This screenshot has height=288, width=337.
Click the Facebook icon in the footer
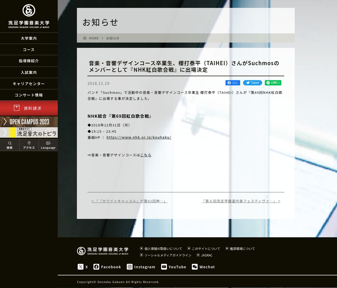pos(96,267)
